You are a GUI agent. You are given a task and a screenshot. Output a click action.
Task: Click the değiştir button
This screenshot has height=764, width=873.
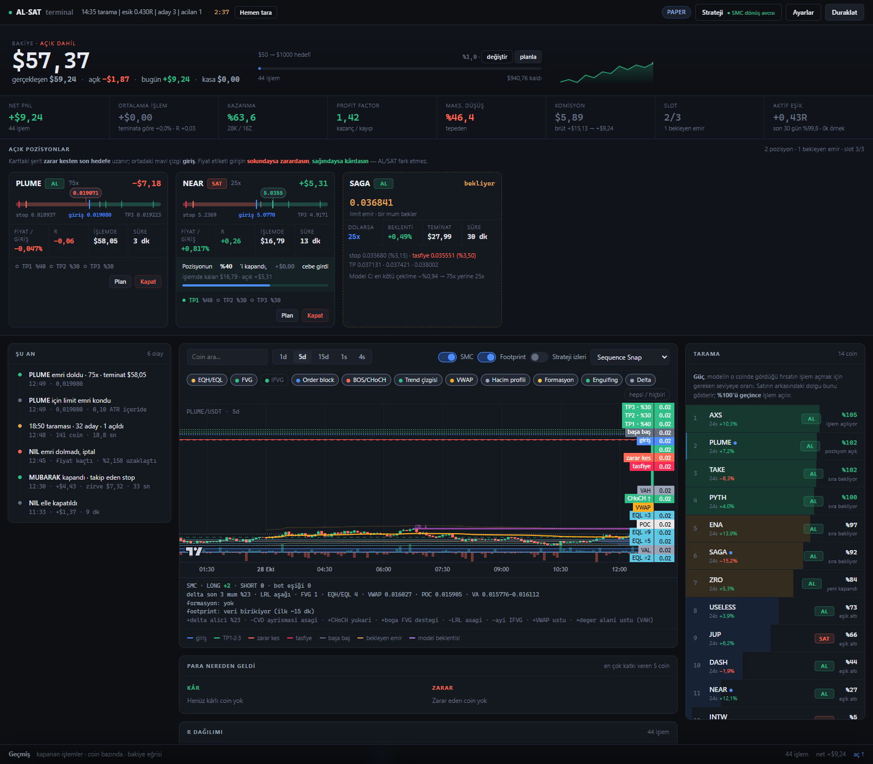point(497,57)
